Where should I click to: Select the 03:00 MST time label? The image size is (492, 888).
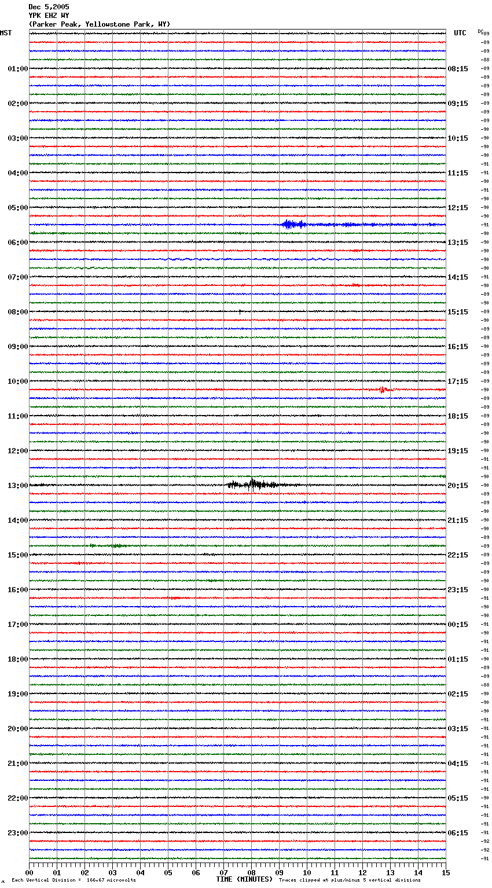[18, 138]
